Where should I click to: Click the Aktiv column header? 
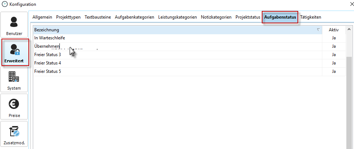(334, 30)
